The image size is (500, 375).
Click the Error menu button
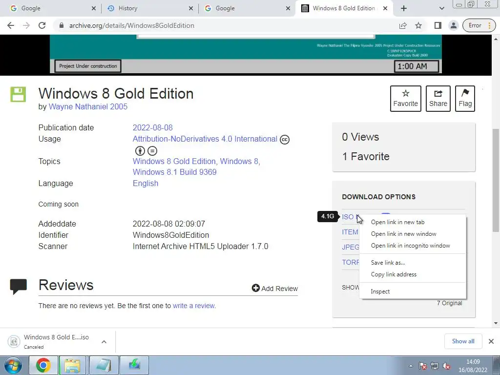(x=479, y=25)
